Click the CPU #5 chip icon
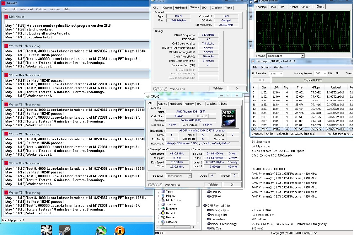The width and height of the screenshot is (354, 235). click(209, 192)
